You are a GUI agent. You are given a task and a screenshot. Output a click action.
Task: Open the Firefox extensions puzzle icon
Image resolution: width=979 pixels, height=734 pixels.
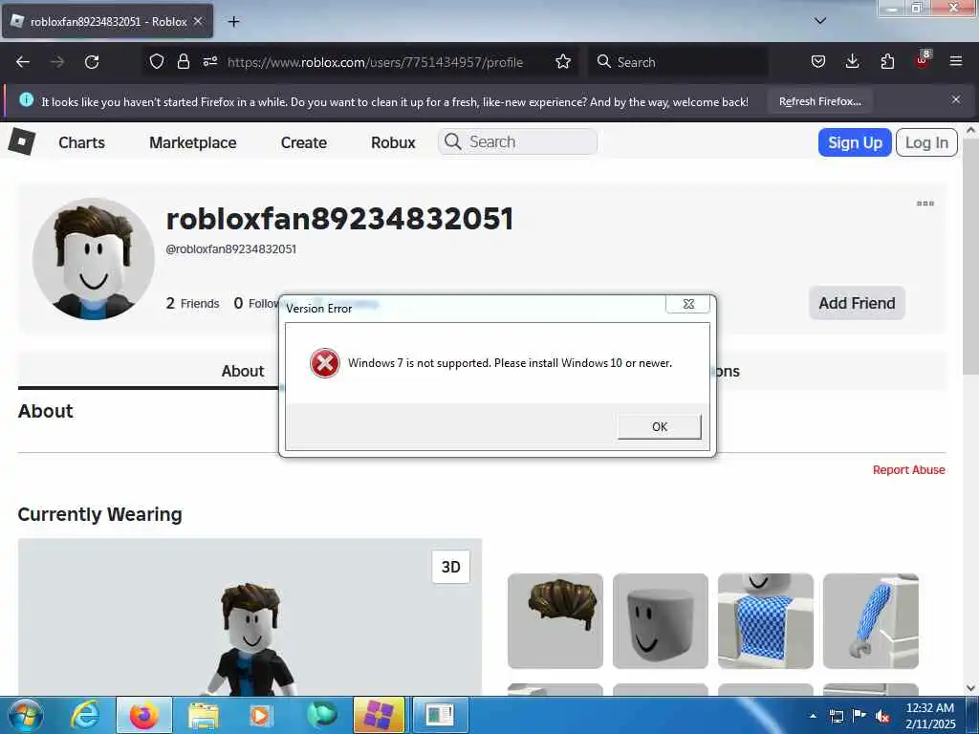coord(887,61)
